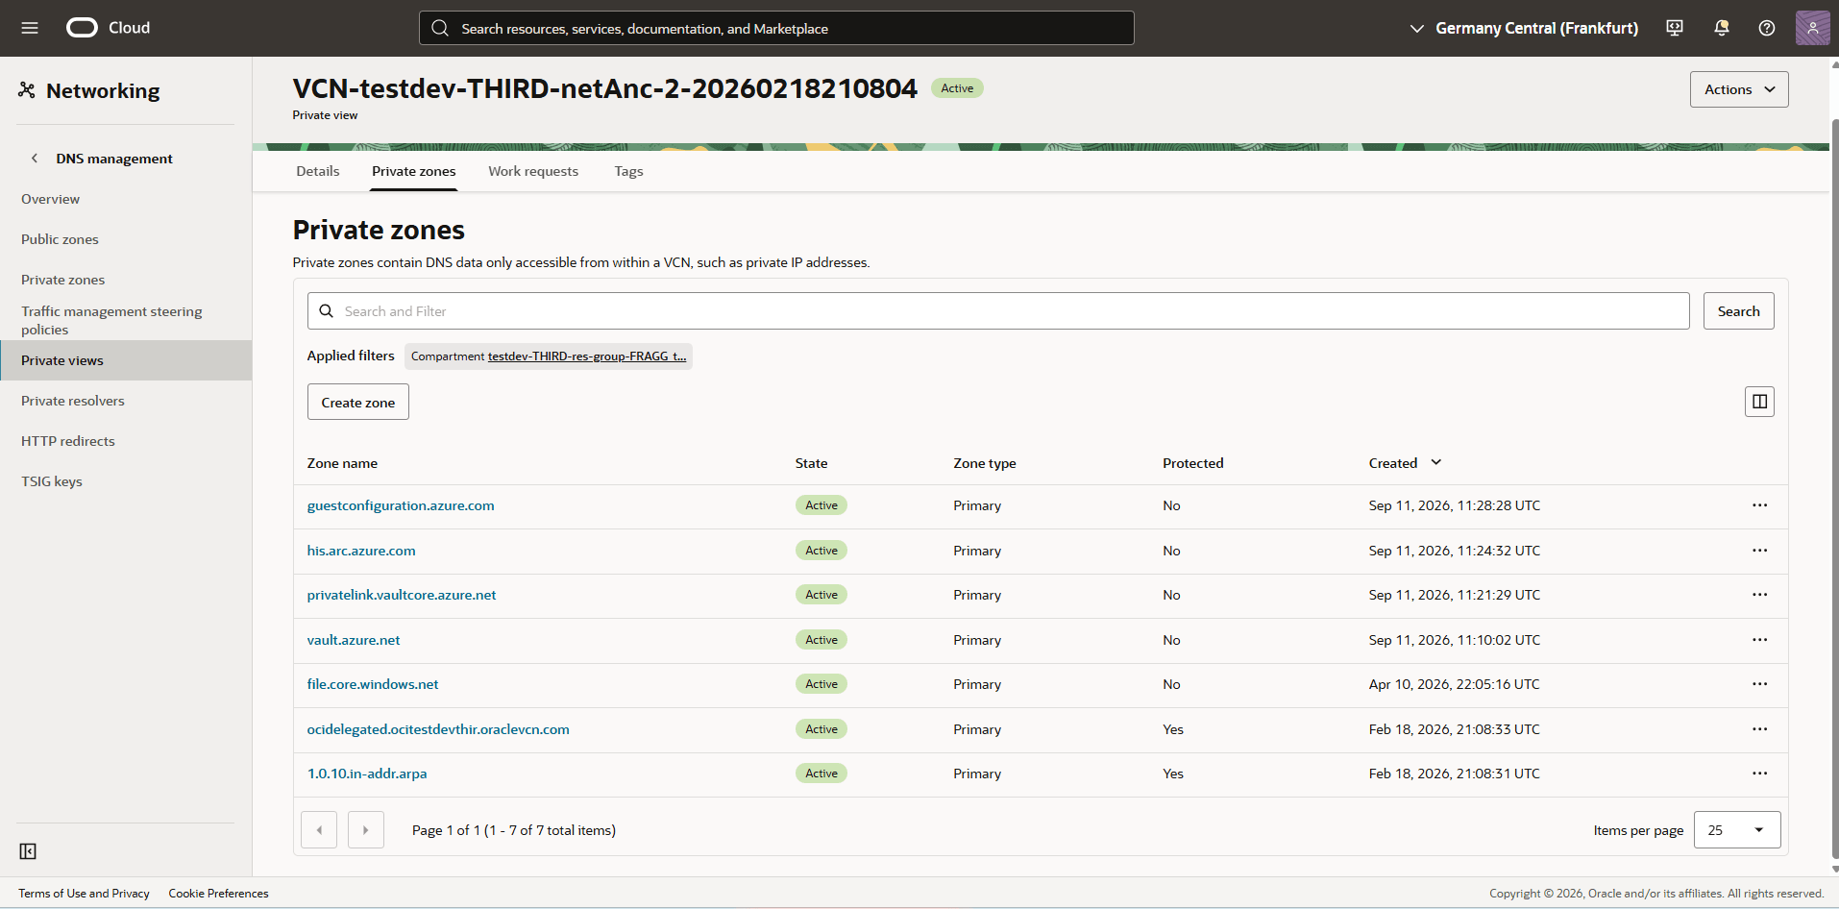Viewport: 1839px width, 909px height.
Task: Open the file.core.windows.net zone
Action: click(373, 684)
